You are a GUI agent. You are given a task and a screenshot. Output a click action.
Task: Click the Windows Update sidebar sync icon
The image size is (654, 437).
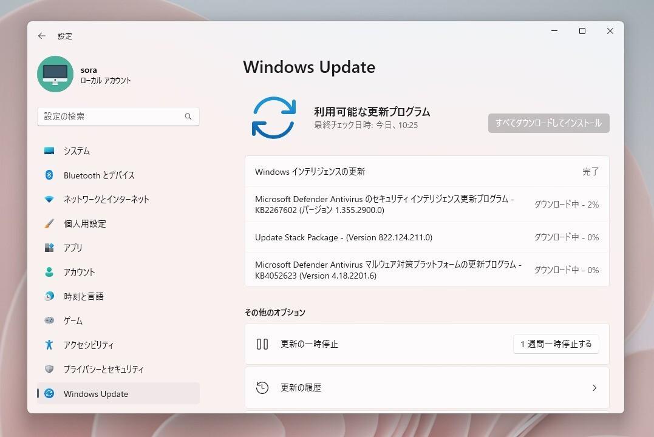(x=49, y=393)
